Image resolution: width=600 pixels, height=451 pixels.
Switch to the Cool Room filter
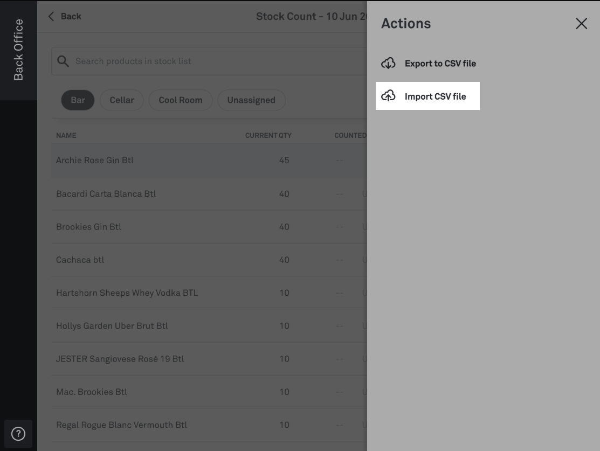click(x=181, y=100)
